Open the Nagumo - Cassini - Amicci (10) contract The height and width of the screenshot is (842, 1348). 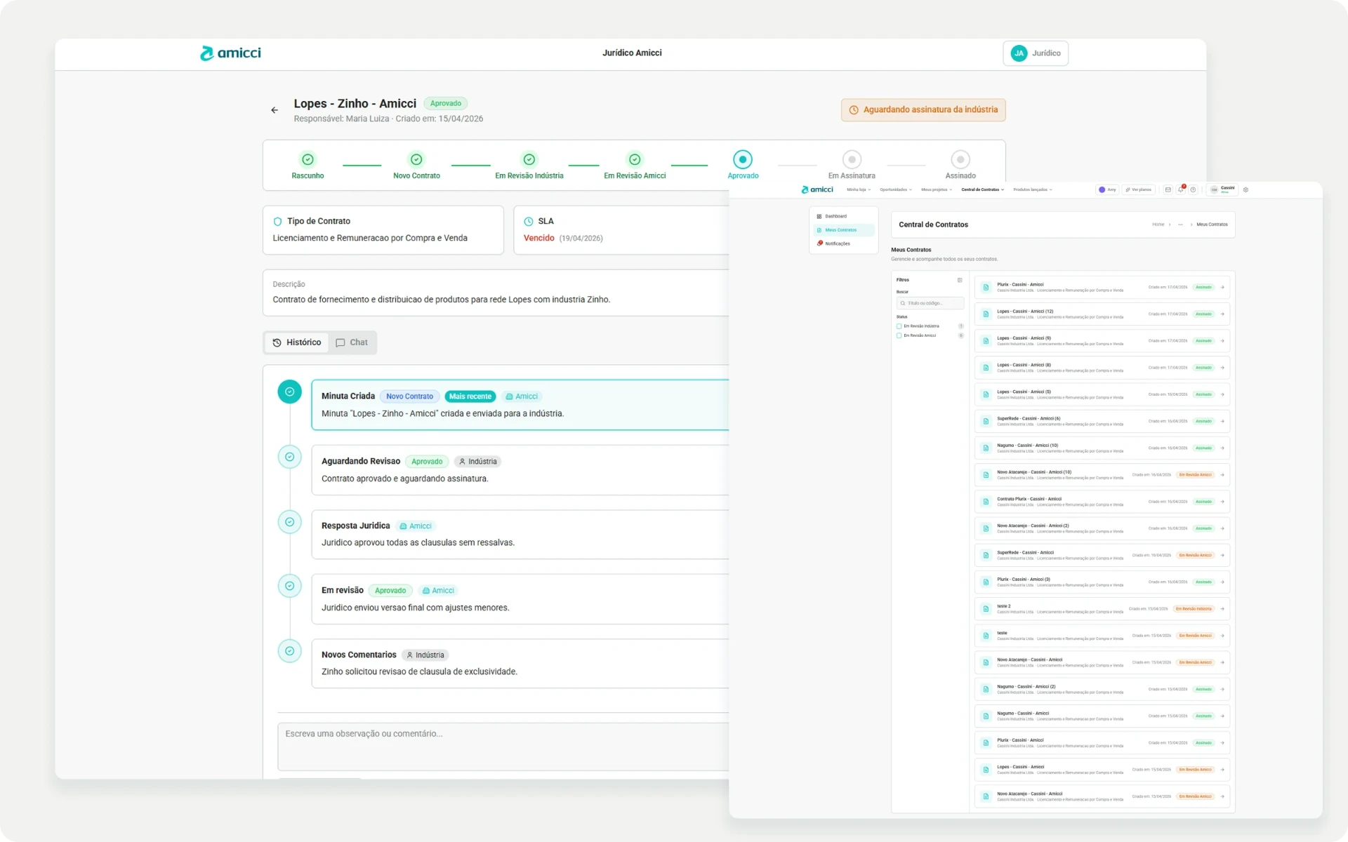click(x=1102, y=448)
